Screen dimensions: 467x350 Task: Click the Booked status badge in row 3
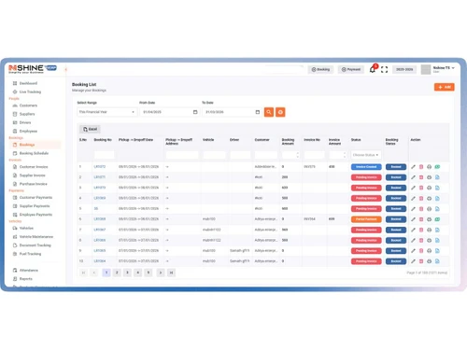tap(396, 188)
